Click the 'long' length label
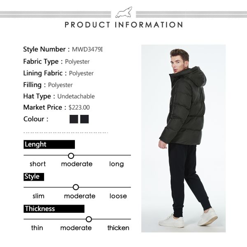 (x=117, y=164)
